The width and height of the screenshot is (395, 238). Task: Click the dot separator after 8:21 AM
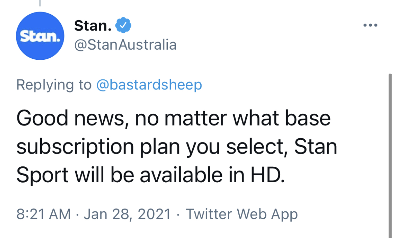(x=77, y=215)
